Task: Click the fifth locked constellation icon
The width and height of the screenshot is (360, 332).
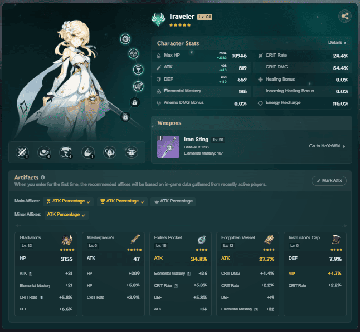Action: coord(135,102)
